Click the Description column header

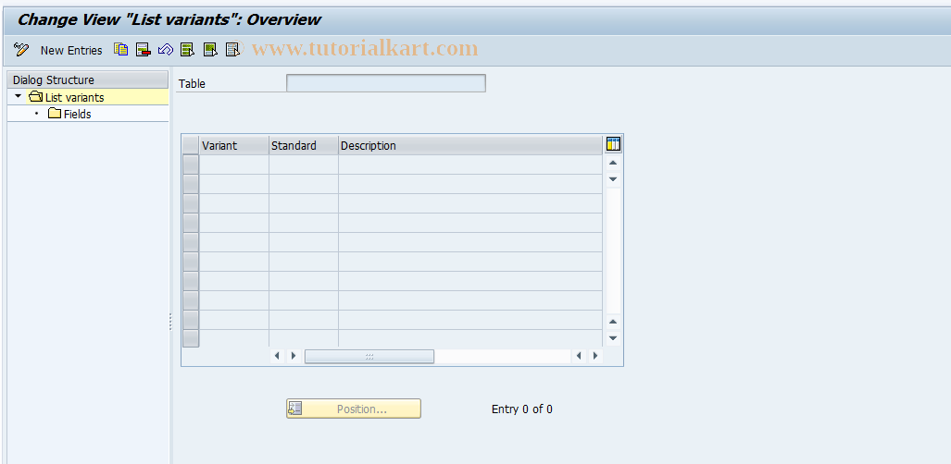[x=470, y=145]
